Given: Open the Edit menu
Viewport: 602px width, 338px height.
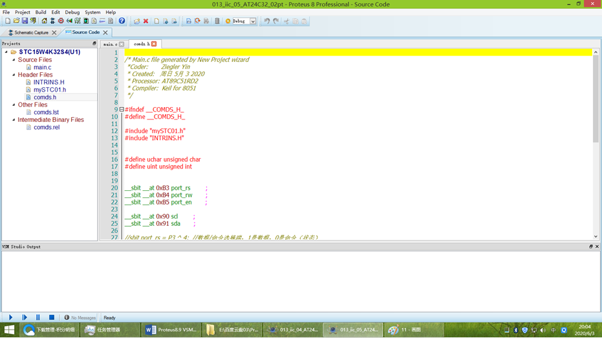Looking at the screenshot, I should pyautogui.click(x=56, y=12).
